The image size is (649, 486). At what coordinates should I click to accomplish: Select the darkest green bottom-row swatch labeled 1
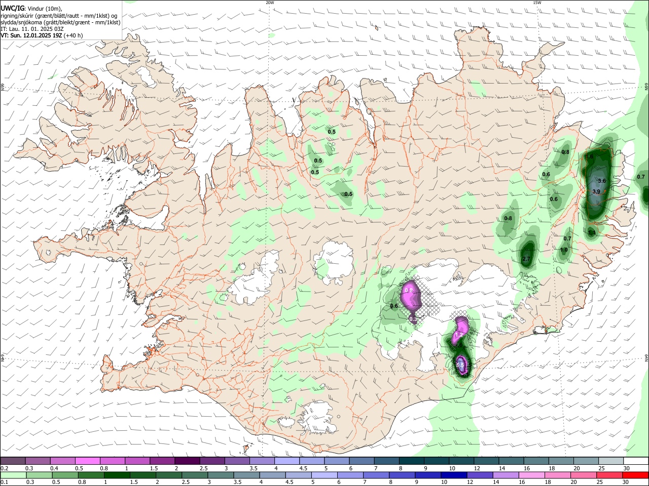point(117,475)
